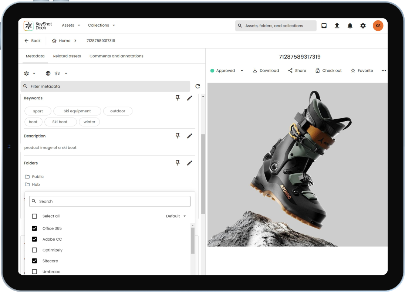Click the refresh metadata icon
The height and width of the screenshot is (292, 405).
coord(198,86)
